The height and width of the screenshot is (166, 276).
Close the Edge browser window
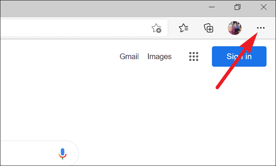point(263,7)
